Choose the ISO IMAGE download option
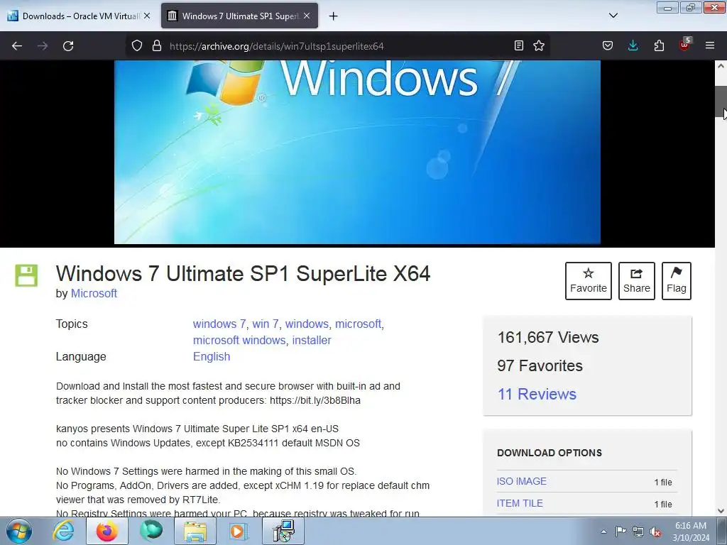 click(x=522, y=482)
